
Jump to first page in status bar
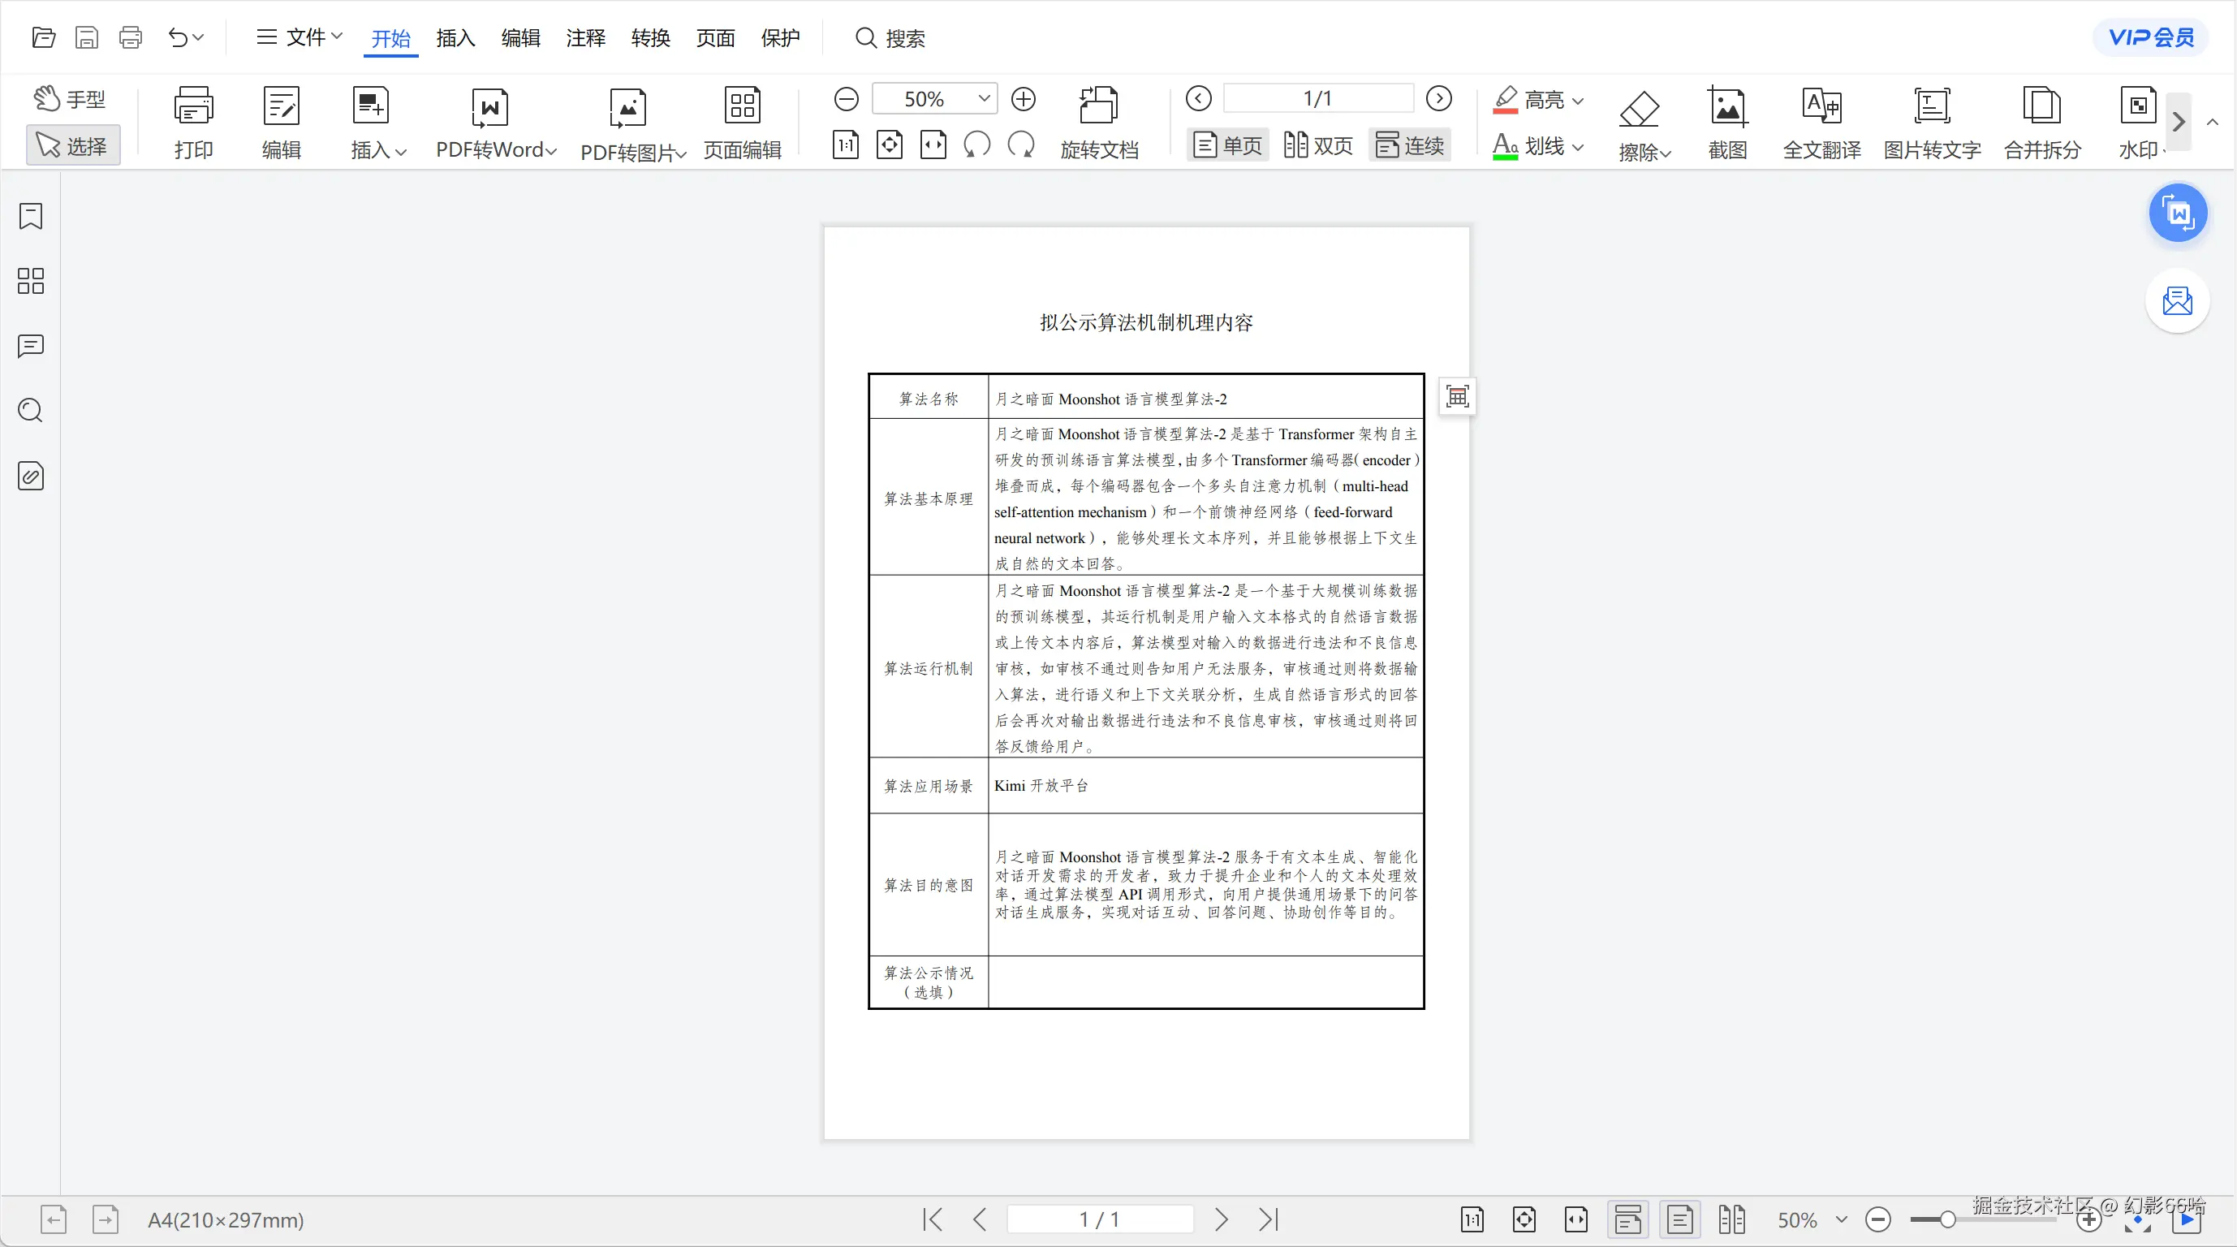click(x=933, y=1219)
